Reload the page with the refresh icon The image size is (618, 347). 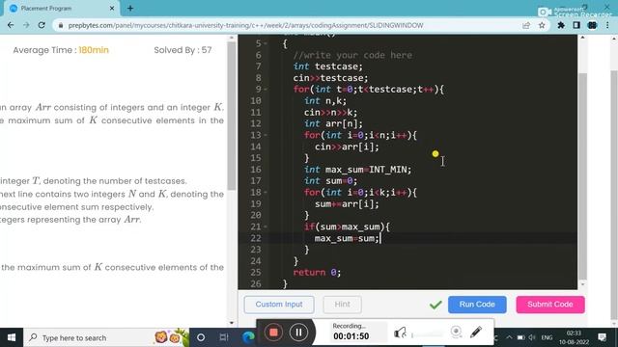[42, 25]
